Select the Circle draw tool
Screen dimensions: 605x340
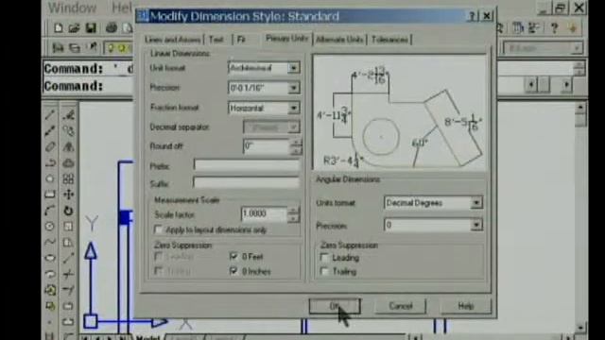point(50,227)
